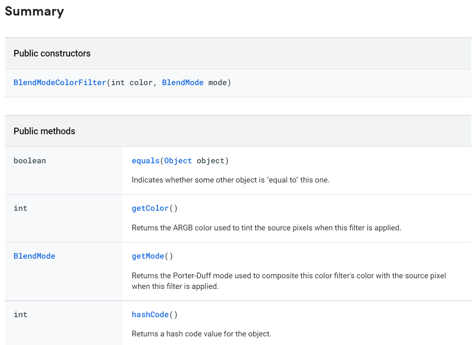The image size is (473, 345).
Task: Click BlendMode return type beside getMode
Action: 34,256
